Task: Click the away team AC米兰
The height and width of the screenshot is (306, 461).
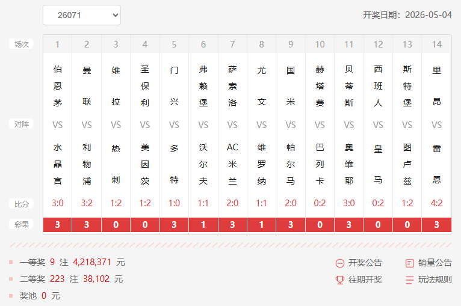Action: pos(232,164)
